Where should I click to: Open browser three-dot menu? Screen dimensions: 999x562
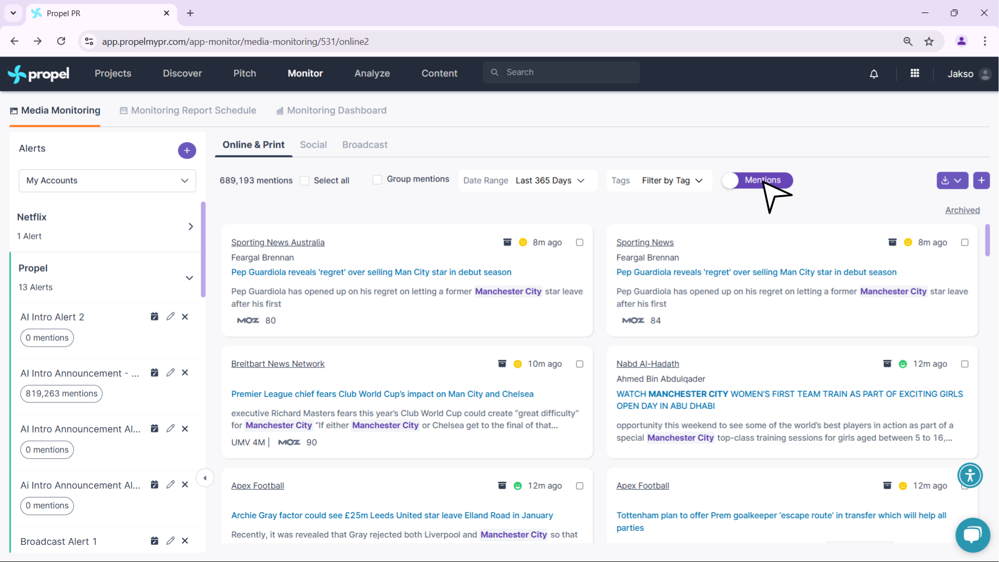(x=985, y=41)
